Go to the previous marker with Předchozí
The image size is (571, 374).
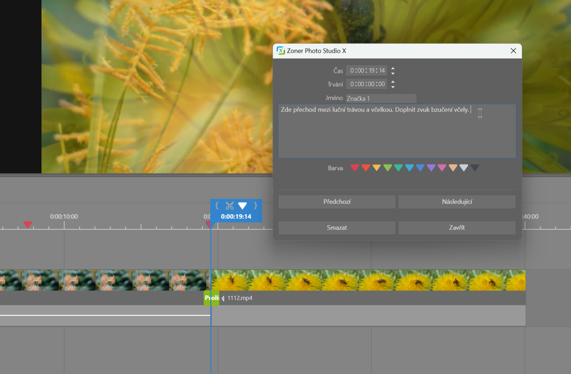point(337,202)
